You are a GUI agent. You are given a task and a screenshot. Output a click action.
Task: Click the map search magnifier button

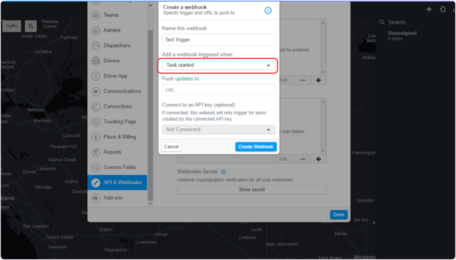(31, 26)
